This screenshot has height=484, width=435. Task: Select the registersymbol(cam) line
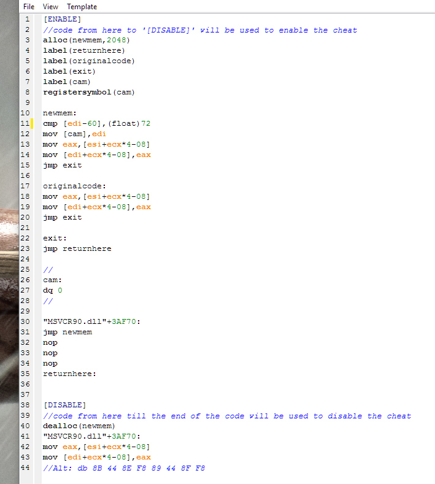(x=88, y=92)
